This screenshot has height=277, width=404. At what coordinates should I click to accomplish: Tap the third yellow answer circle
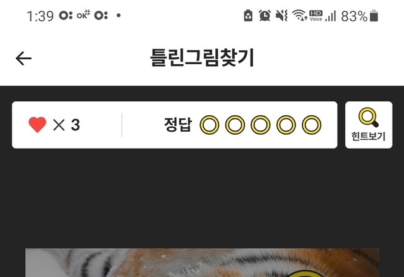[x=261, y=125]
